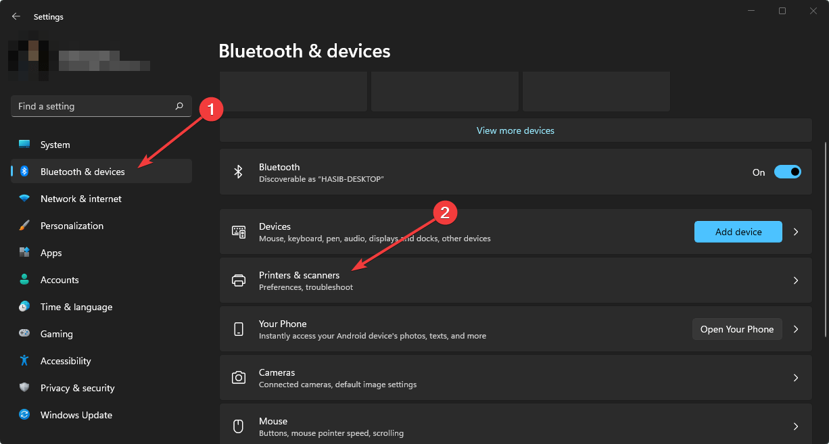Image resolution: width=829 pixels, height=444 pixels.
Task: Toggle Bluetooth discoverability switch
Action: pyautogui.click(x=786, y=172)
